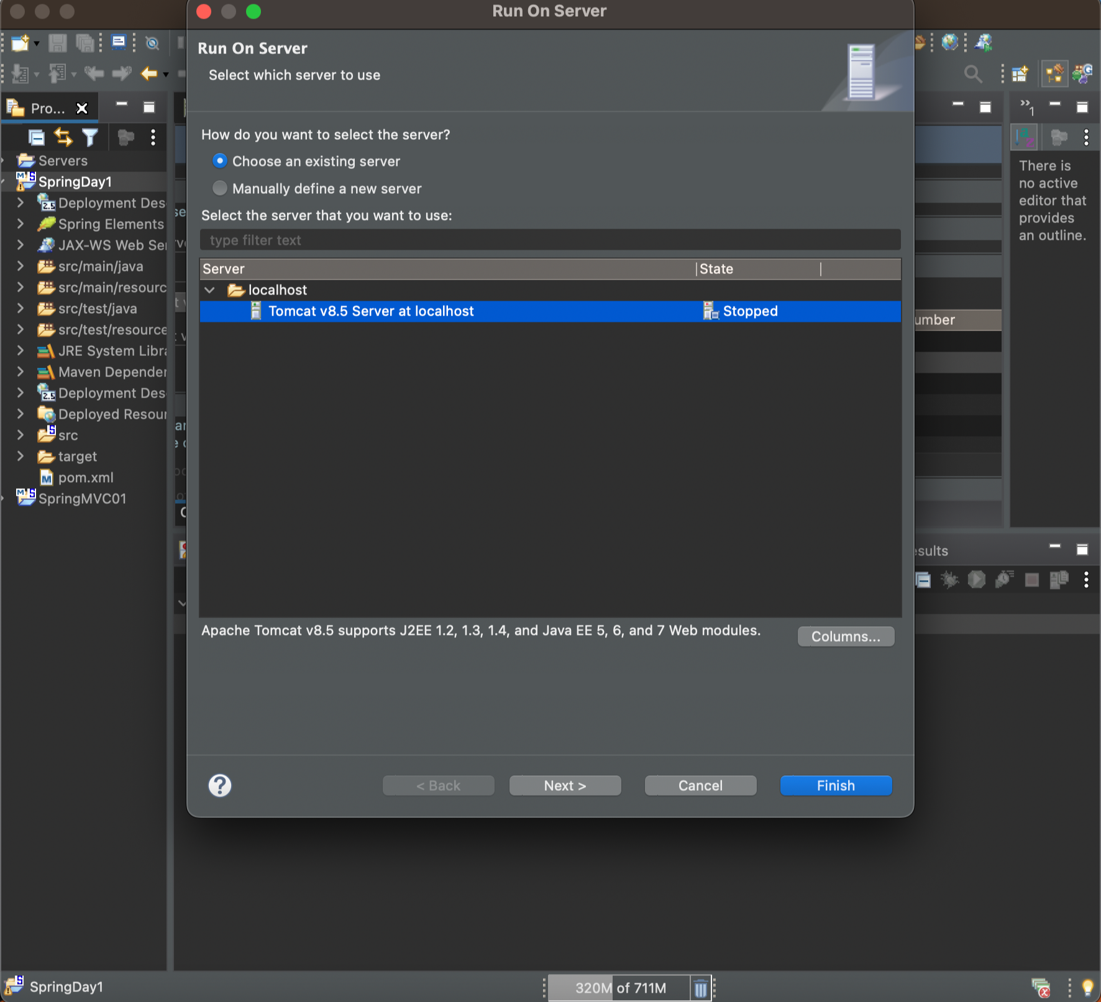Click the Back navigation yellow arrow icon

click(x=148, y=74)
